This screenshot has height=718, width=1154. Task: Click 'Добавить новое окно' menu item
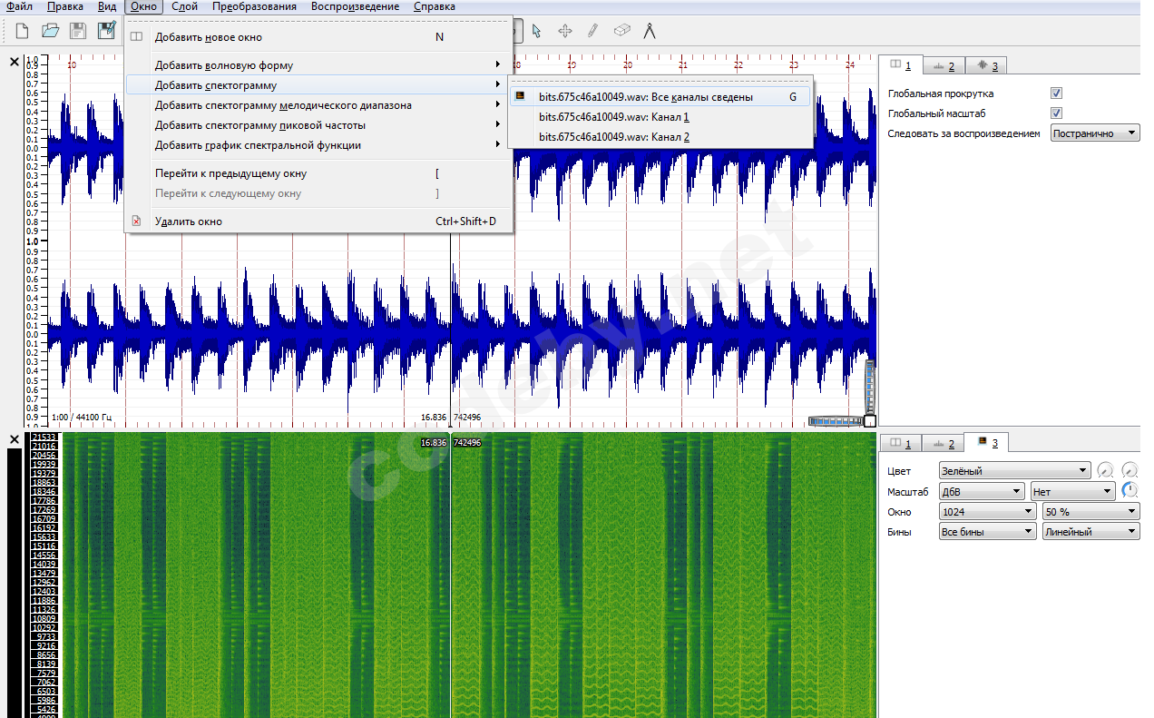pyautogui.click(x=208, y=37)
